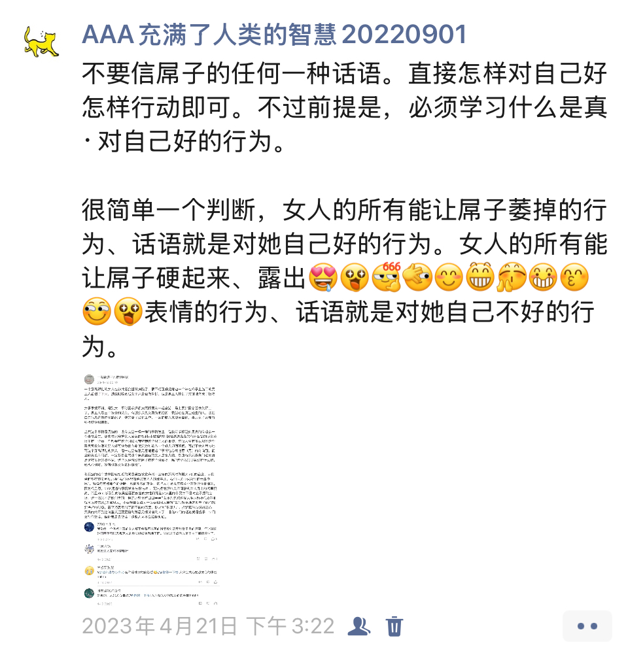Image resolution: width=628 pixels, height=649 pixels.
Task: Tap the visibility people icon beside timestamp
Action: pos(358,626)
